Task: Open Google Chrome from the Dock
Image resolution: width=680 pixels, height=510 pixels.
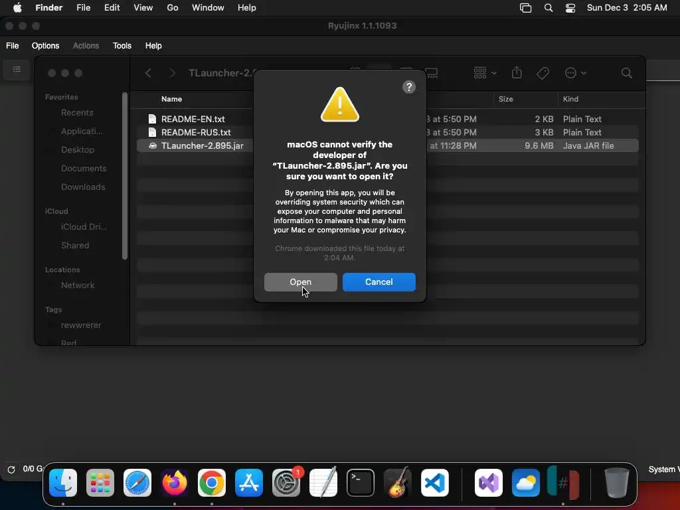Action: pos(212,483)
